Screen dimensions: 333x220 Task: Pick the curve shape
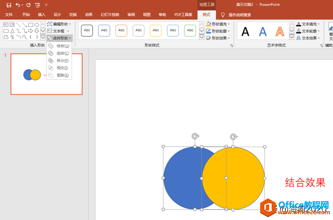tap(25, 37)
